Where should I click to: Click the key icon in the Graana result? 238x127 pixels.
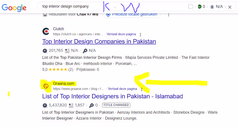(x=92, y=105)
